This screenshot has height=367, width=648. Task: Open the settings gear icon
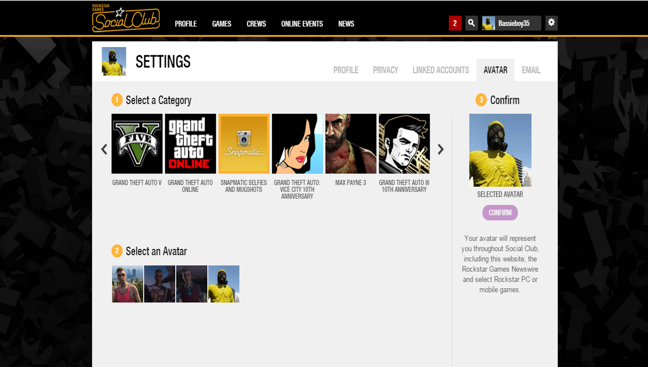point(551,23)
